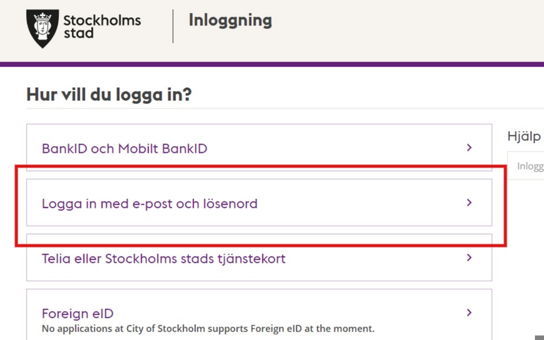Select Logga in med e-post och lösenord
Viewport: 544px width, 340px height.
(150, 203)
